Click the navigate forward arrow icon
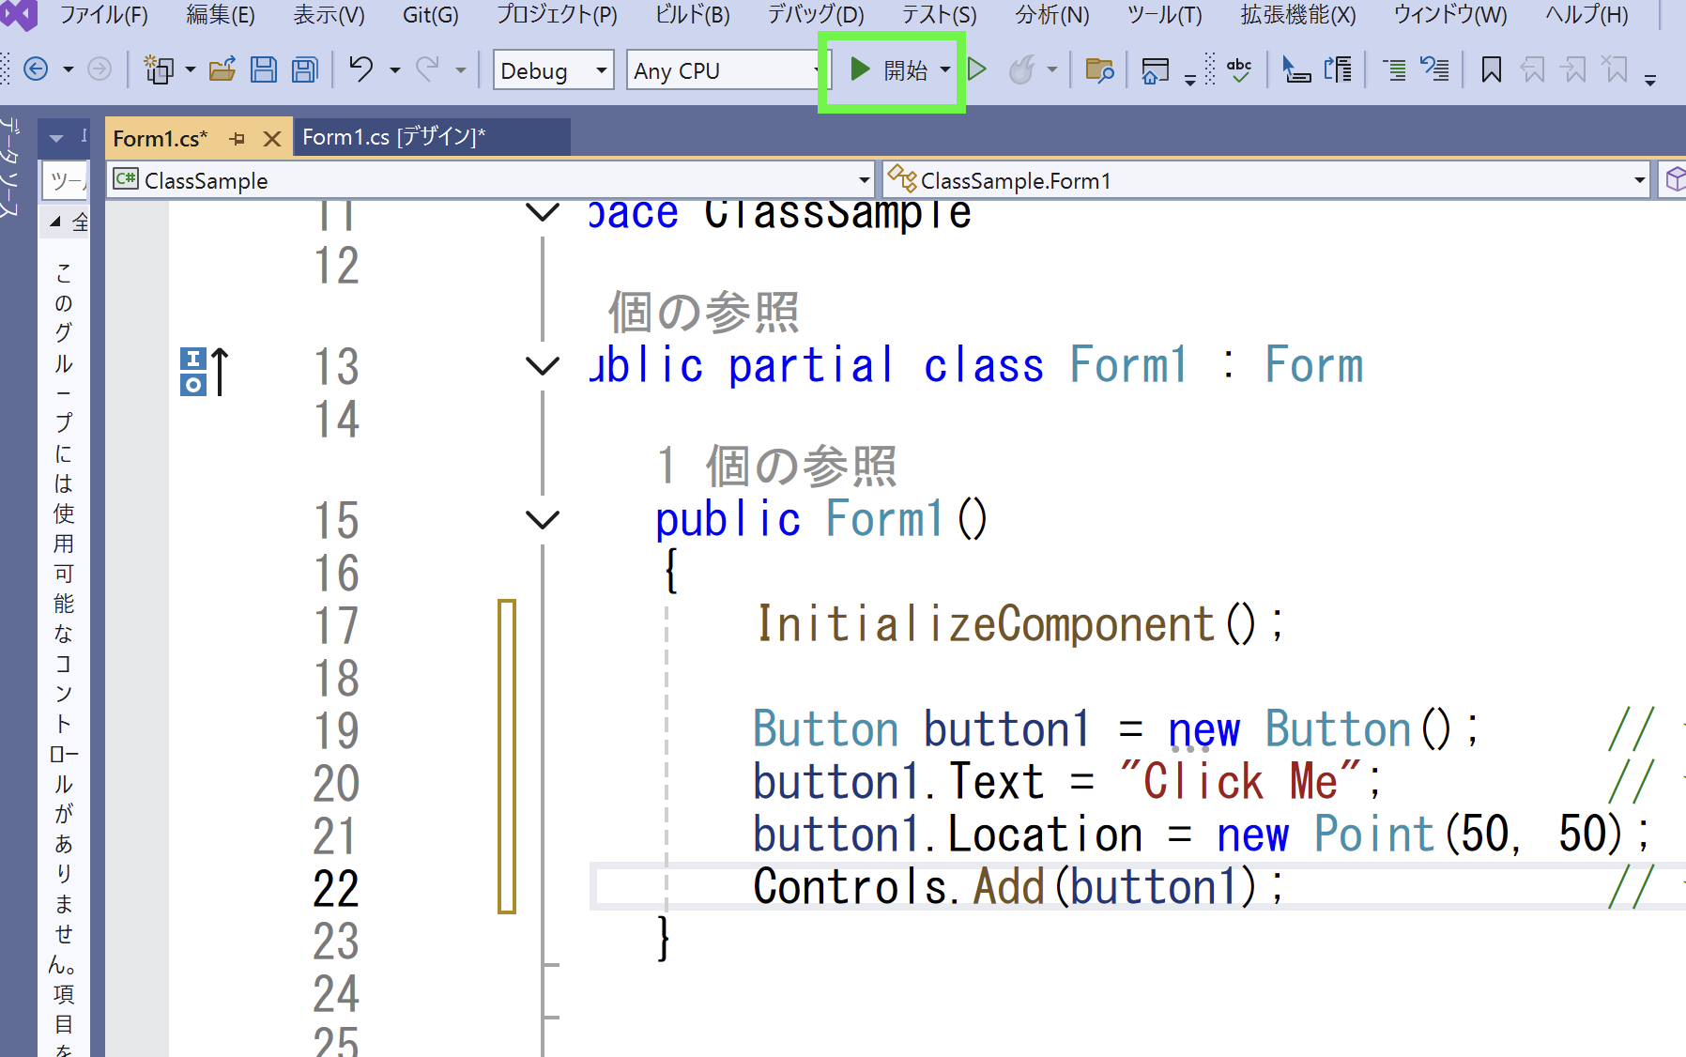Viewport: 1686px width, 1057px height. 99,69
